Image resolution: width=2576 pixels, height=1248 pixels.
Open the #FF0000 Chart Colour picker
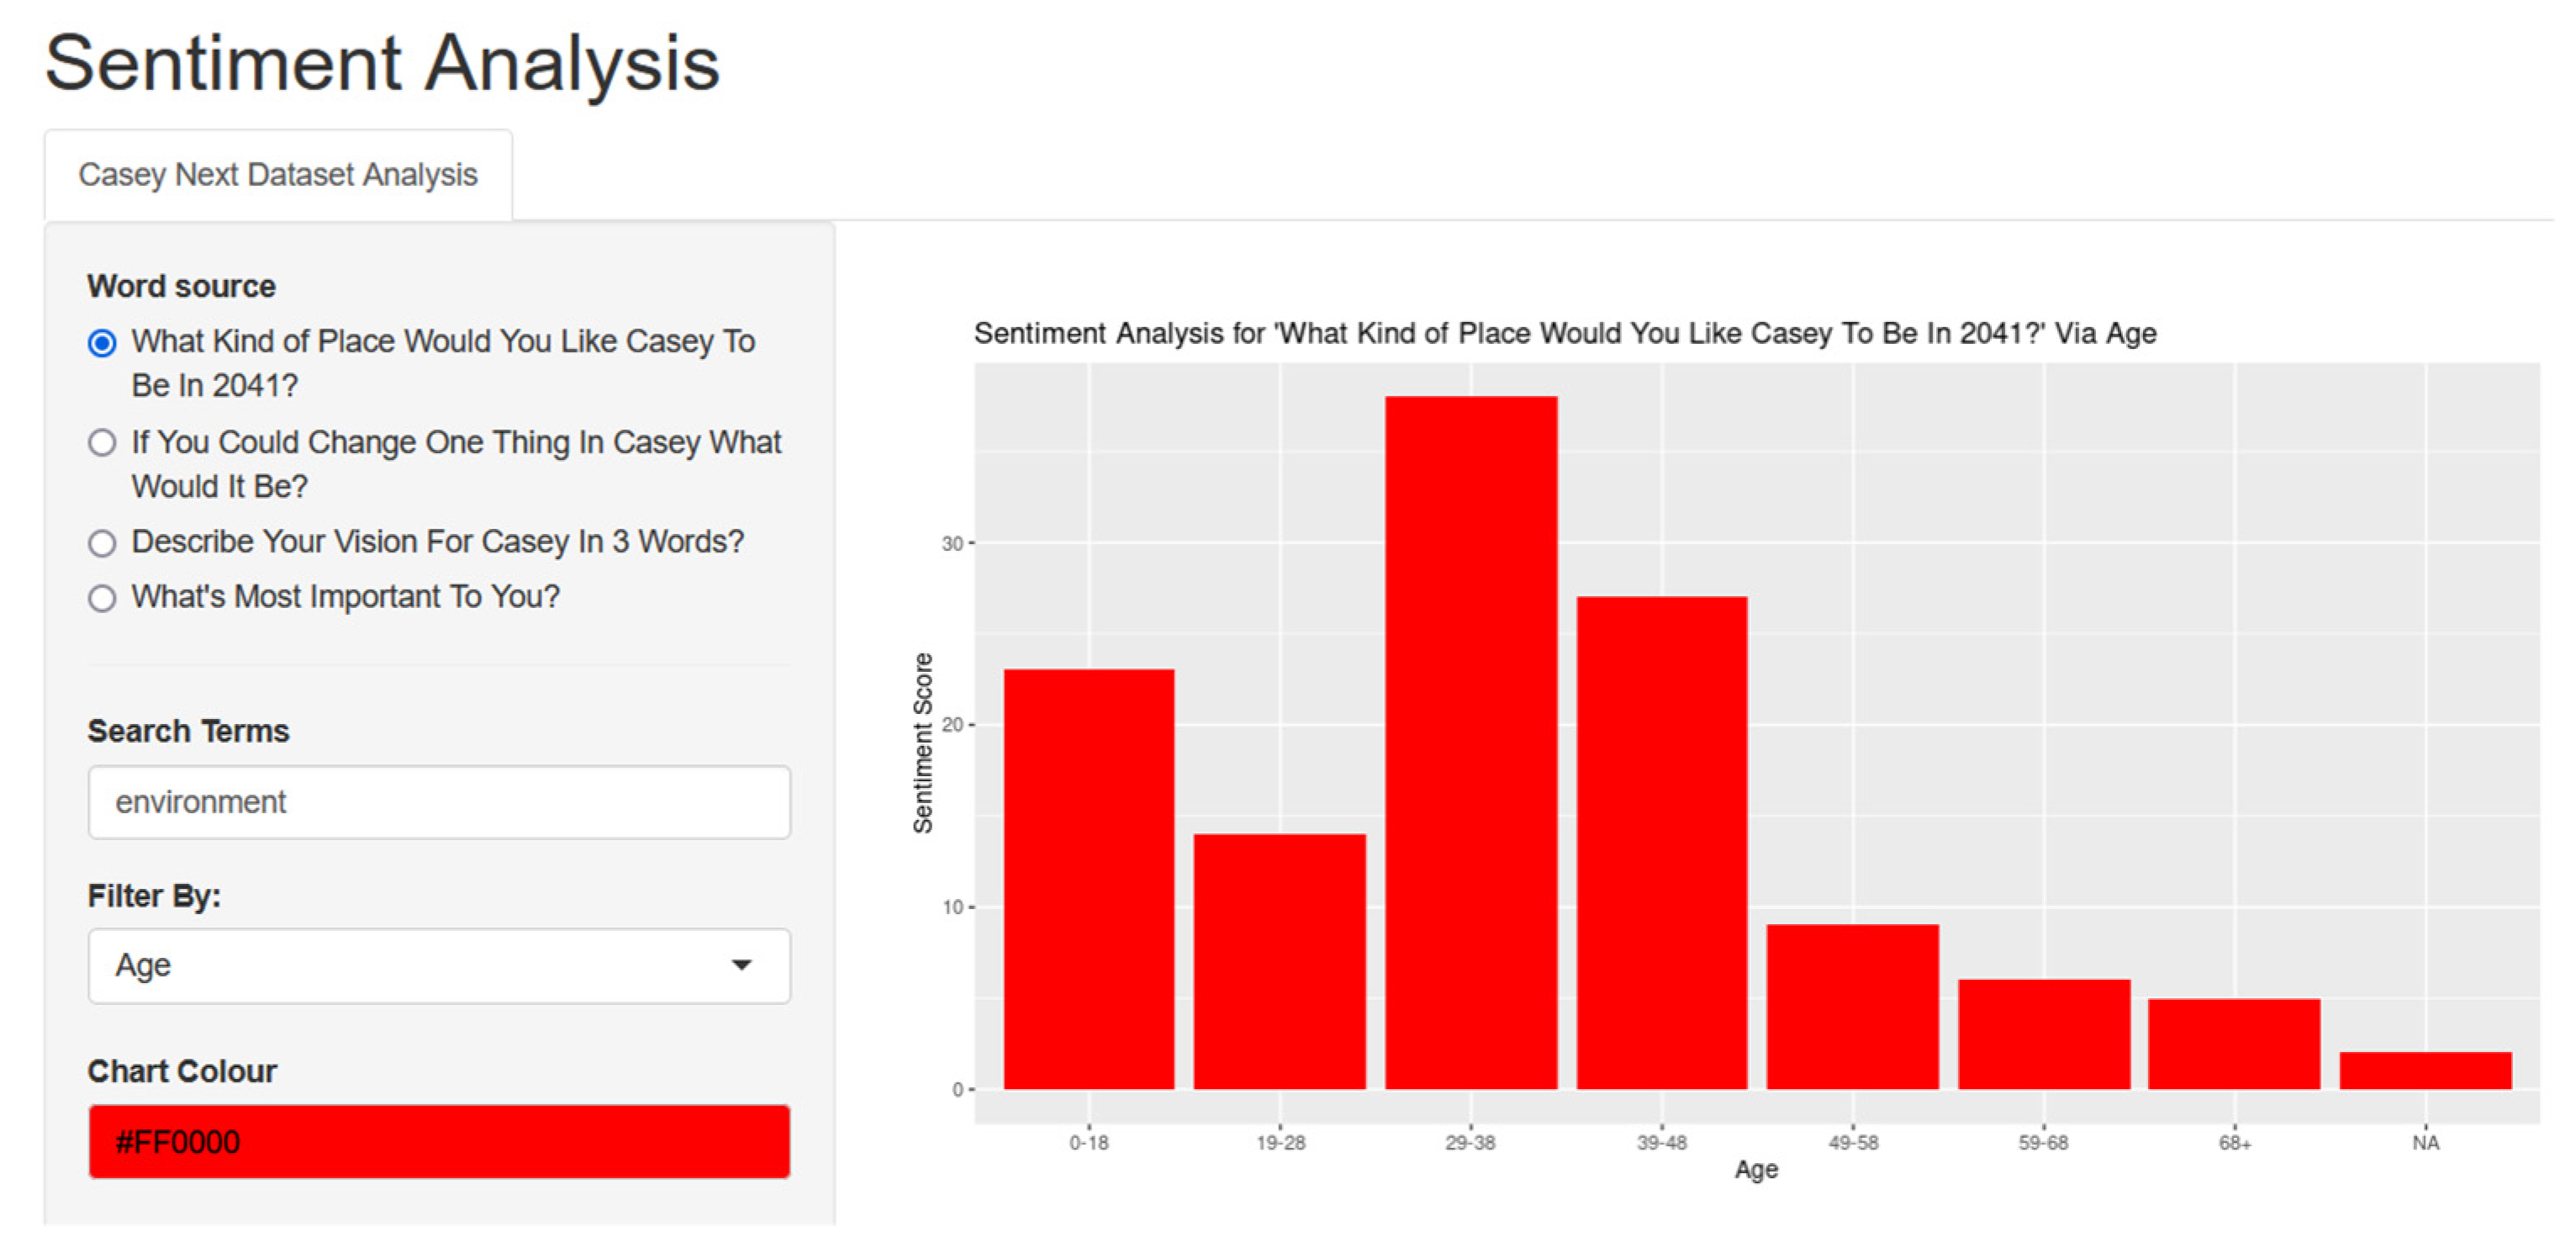tap(438, 1141)
